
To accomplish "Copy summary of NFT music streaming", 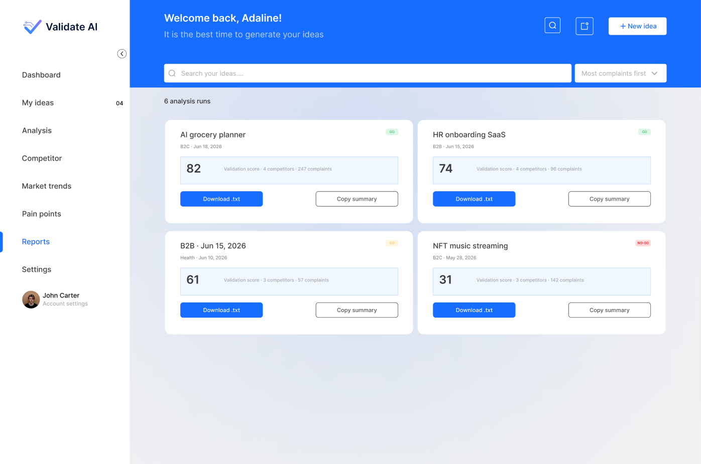I will click(610, 310).
